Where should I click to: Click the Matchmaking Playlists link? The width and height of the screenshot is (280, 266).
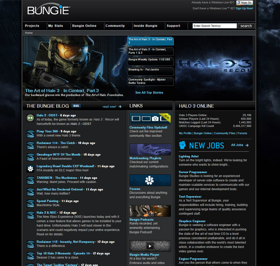[145, 158]
